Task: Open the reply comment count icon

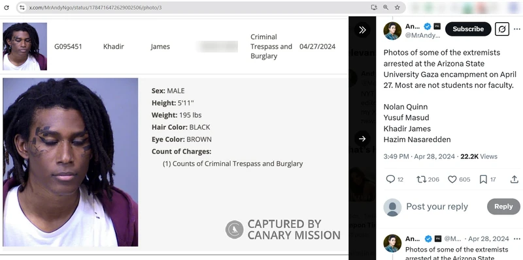Action: click(x=390, y=180)
